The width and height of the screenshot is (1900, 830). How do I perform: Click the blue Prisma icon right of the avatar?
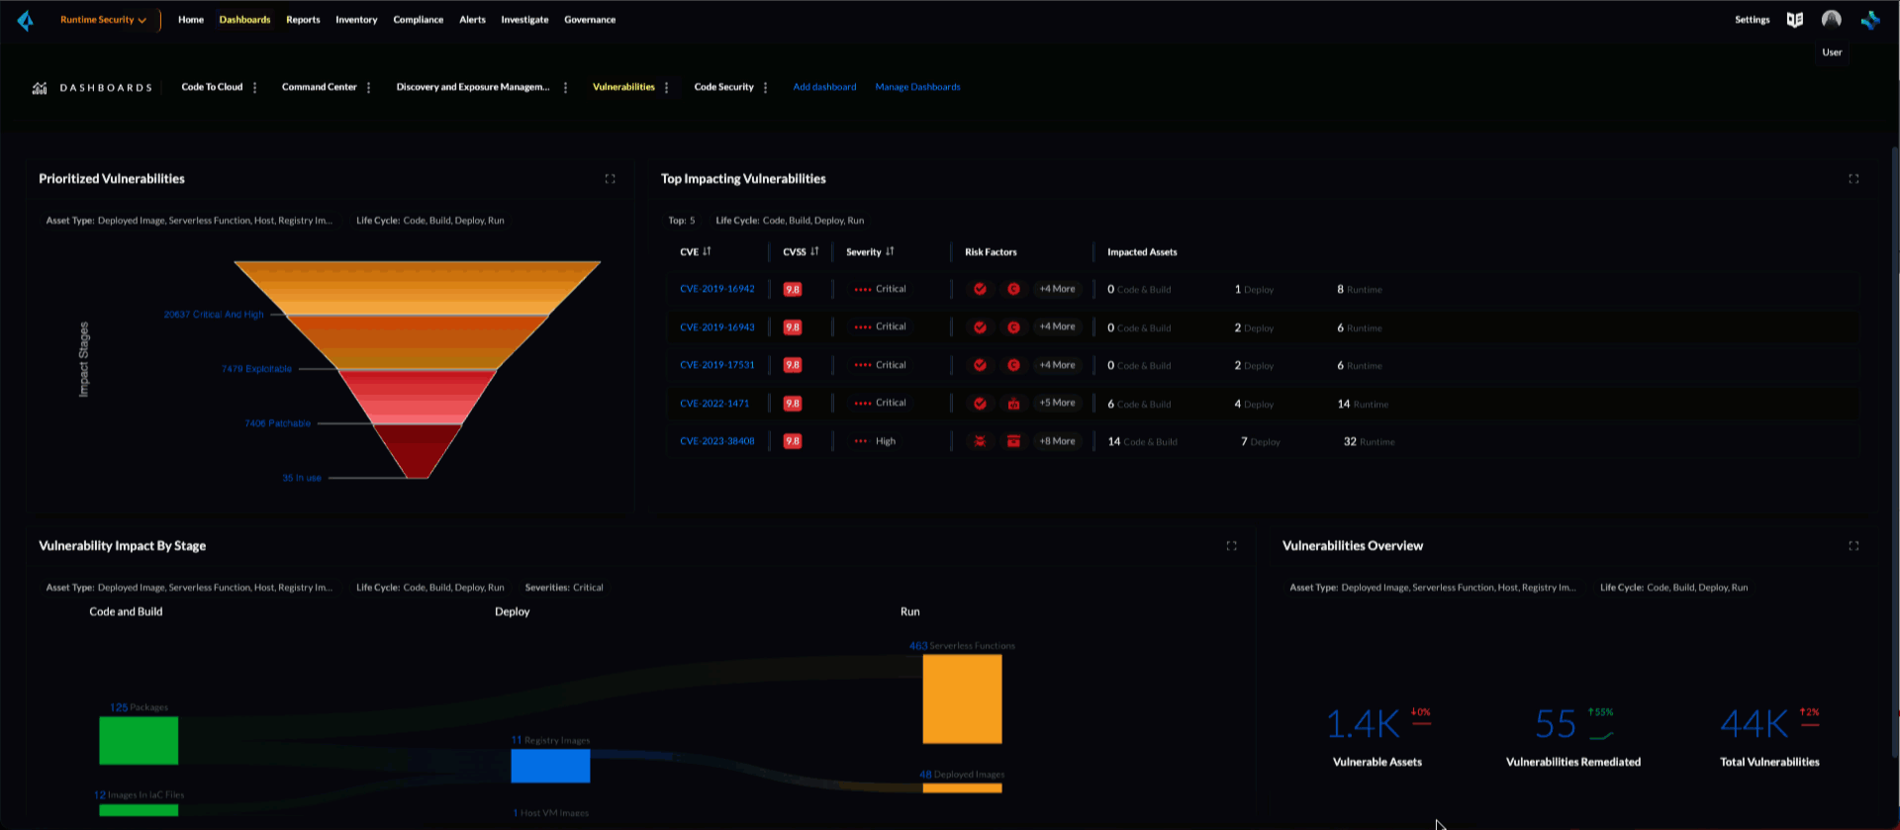tap(1869, 20)
